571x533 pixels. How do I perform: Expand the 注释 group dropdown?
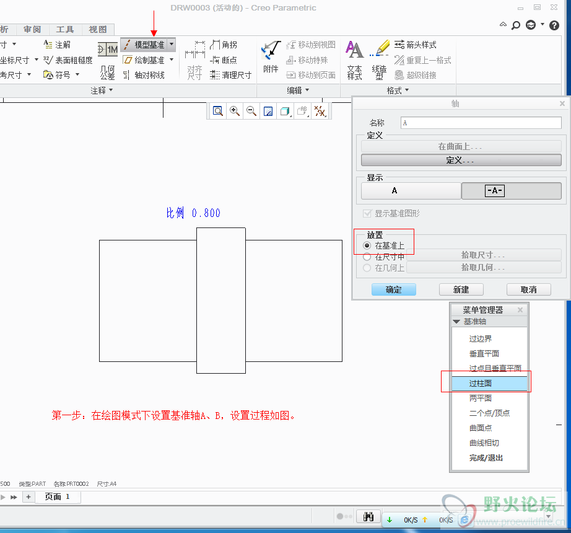pos(102,90)
